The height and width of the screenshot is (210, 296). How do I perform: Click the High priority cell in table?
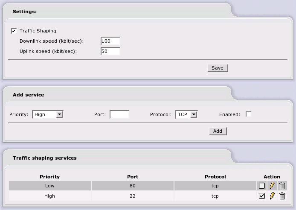pyautogui.click(x=50, y=196)
